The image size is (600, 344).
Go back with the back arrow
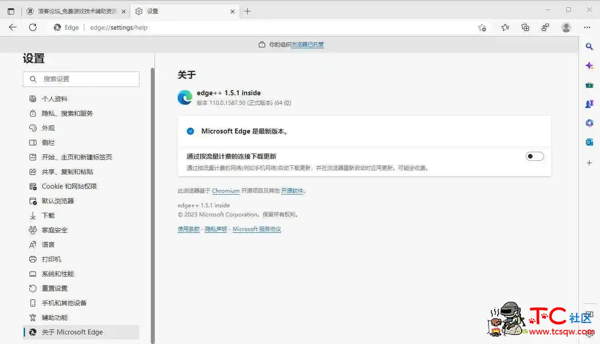point(13,27)
